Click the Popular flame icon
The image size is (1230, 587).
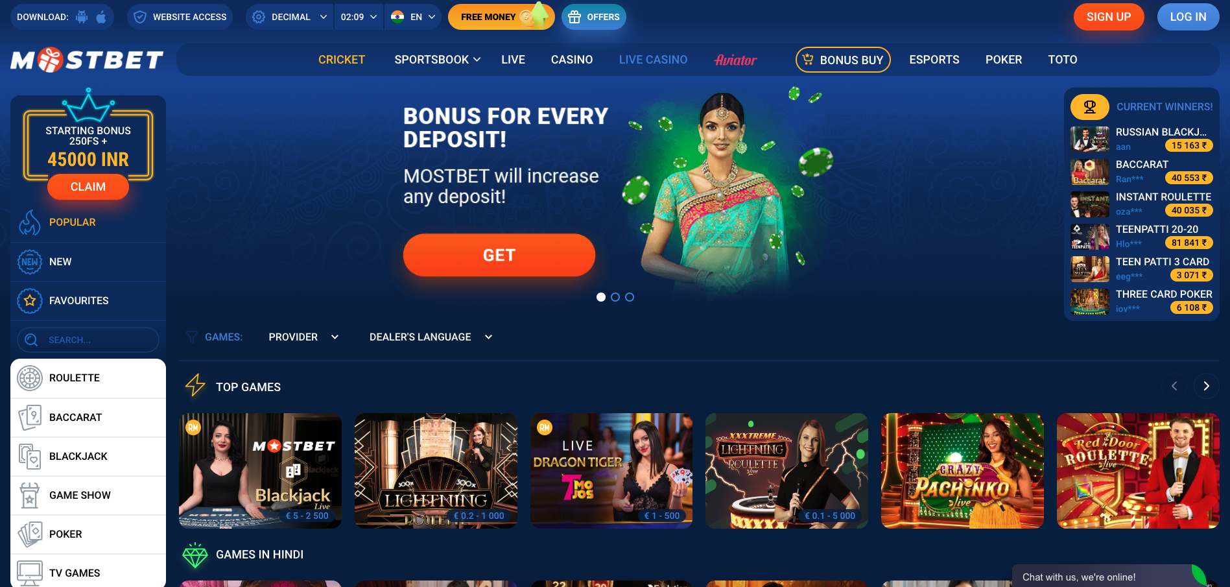click(30, 222)
